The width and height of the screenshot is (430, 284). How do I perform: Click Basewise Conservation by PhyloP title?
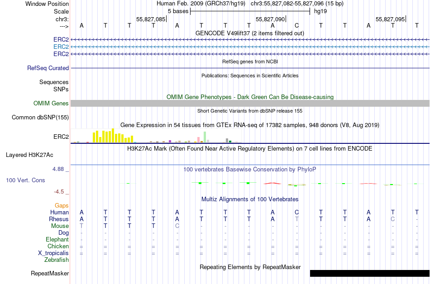coord(250,169)
